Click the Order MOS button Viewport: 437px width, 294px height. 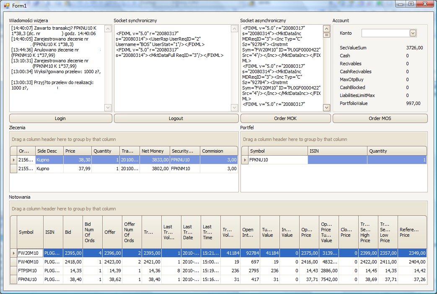click(x=380, y=118)
